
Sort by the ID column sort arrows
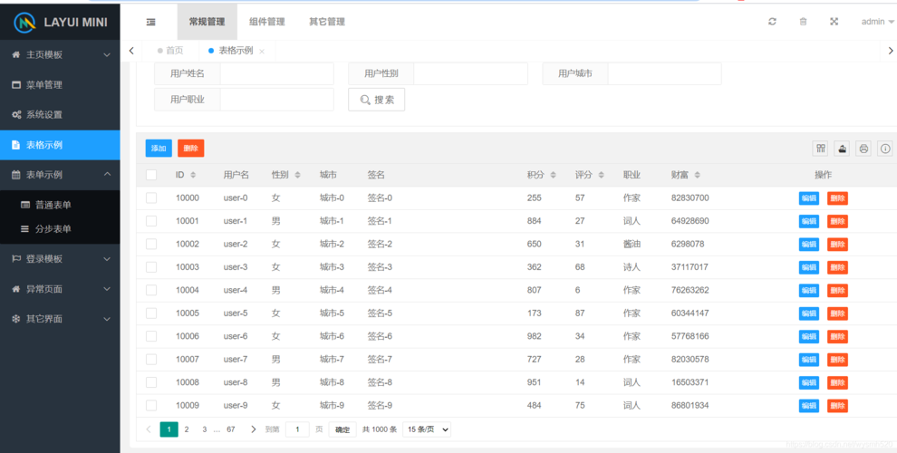coord(193,175)
